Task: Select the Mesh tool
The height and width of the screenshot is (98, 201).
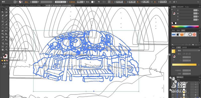Action: (x=3, y=37)
